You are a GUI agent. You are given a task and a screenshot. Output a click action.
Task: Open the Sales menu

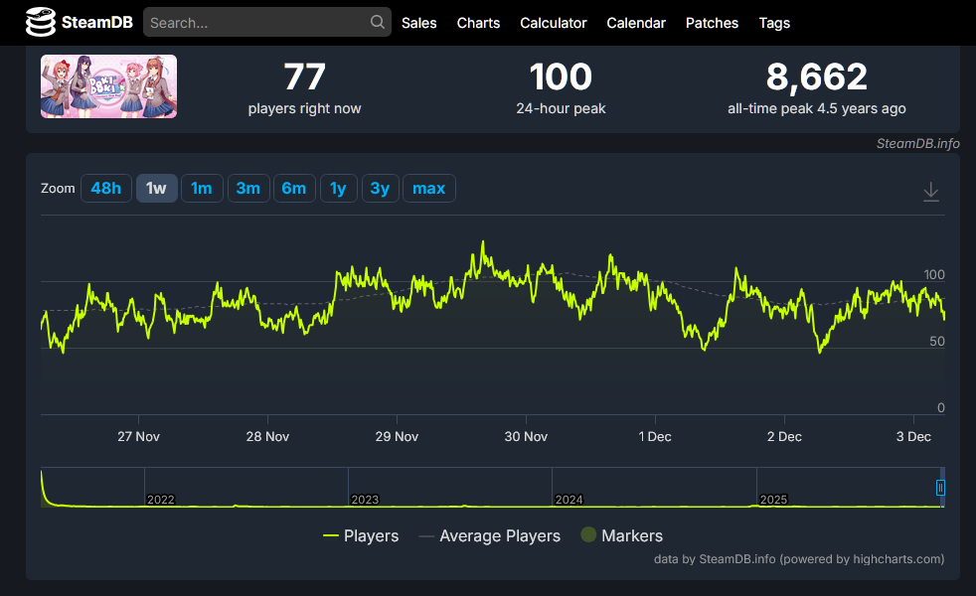[x=418, y=23]
